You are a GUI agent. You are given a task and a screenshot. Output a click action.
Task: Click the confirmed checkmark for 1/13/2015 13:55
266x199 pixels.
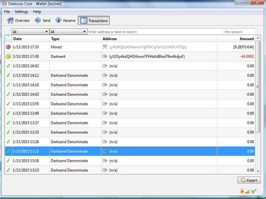coord(8,104)
